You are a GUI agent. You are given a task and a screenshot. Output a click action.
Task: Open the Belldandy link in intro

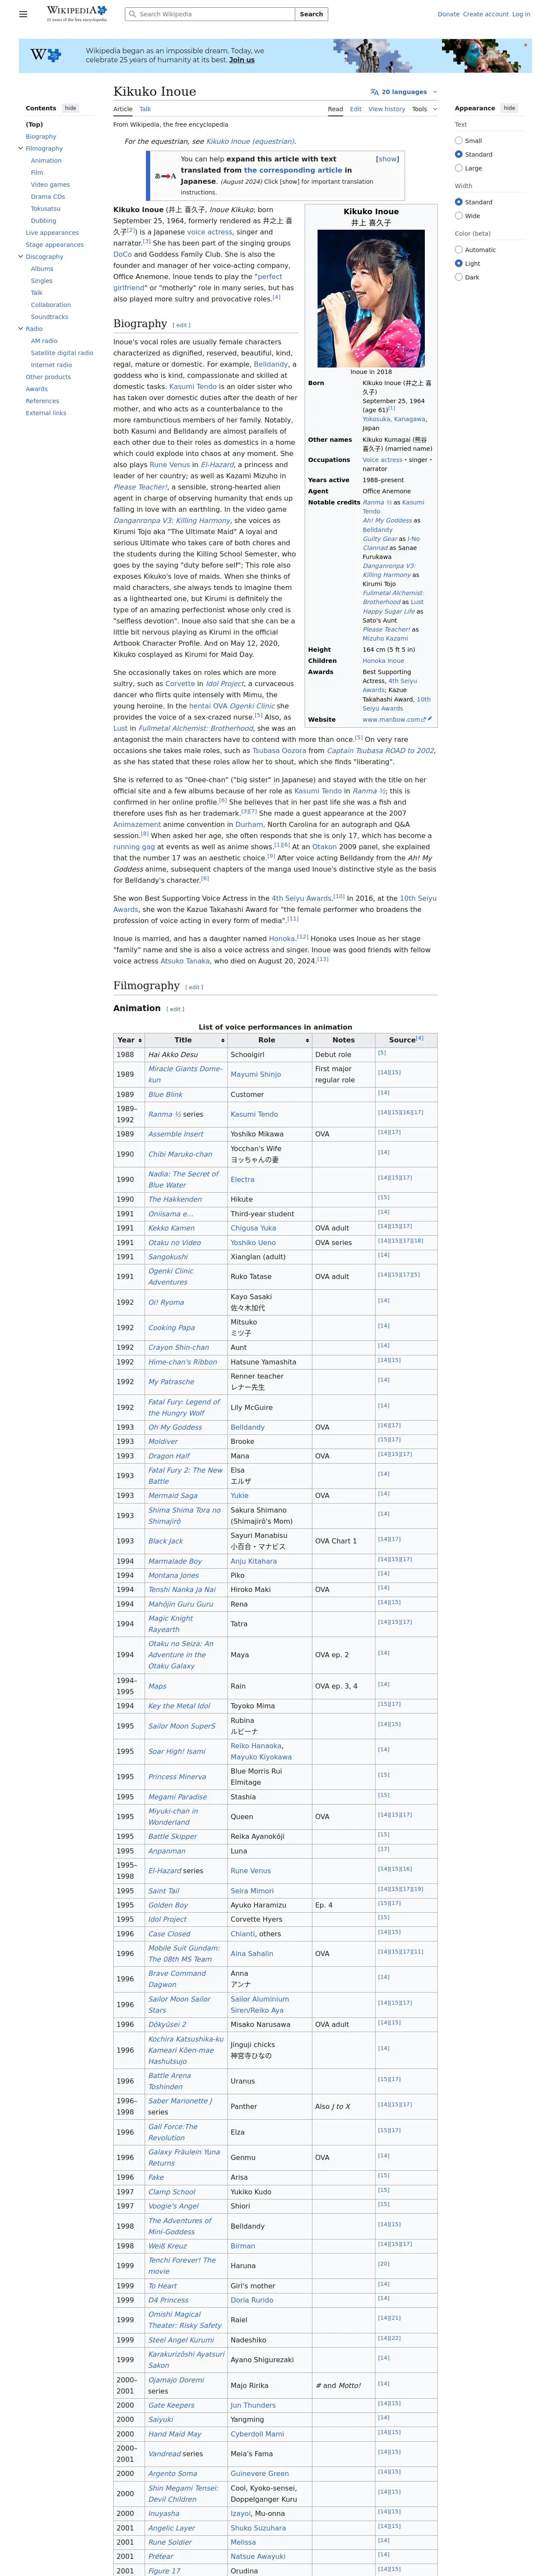click(x=271, y=365)
